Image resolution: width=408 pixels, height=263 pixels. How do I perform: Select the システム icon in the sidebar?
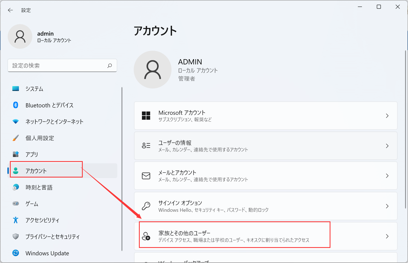(16, 88)
